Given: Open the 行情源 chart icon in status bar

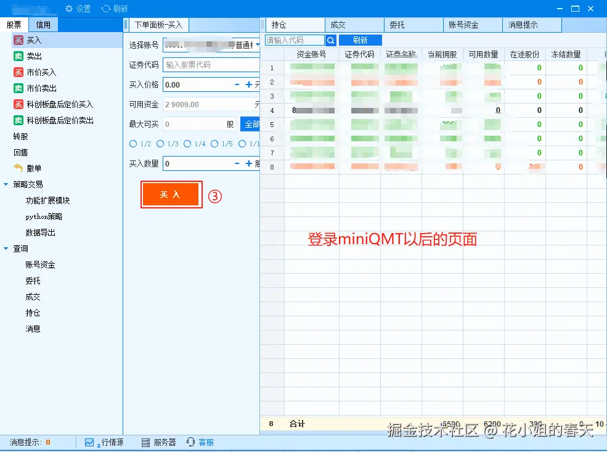Looking at the screenshot, I should pyautogui.click(x=89, y=442).
